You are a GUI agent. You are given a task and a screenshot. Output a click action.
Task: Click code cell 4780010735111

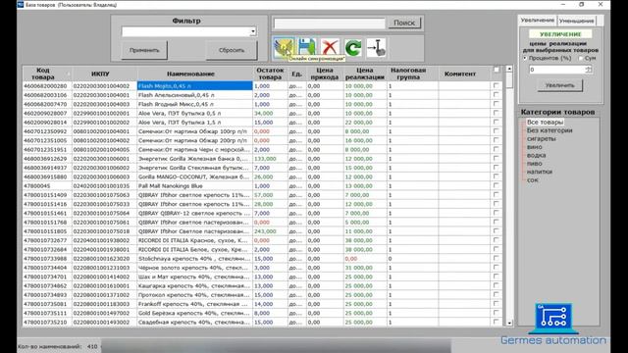click(x=47, y=313)
